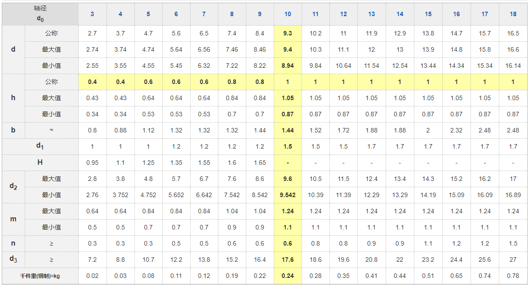Open the shaft diameter 18 column link

click(x=513, y=14)
